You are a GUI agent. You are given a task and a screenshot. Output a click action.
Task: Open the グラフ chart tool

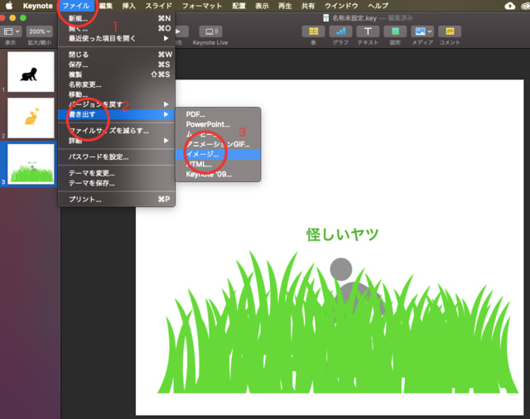click(340, 31)
